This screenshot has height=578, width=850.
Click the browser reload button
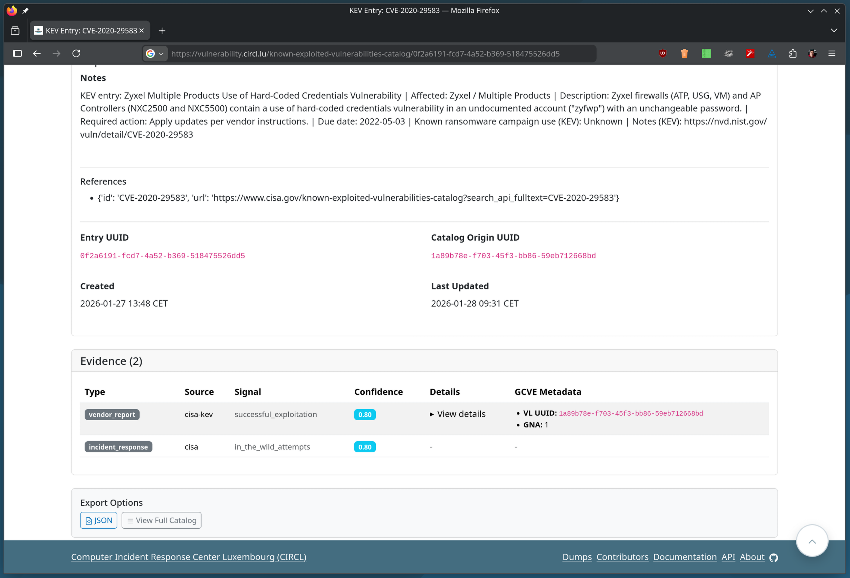(x=76, y=54)
